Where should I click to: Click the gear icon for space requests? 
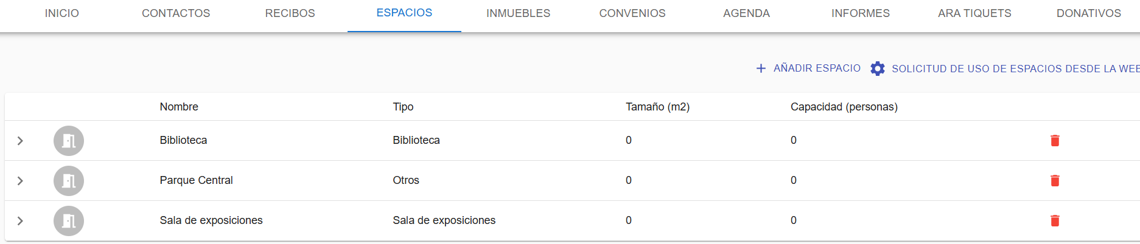[x=877, y=69]
